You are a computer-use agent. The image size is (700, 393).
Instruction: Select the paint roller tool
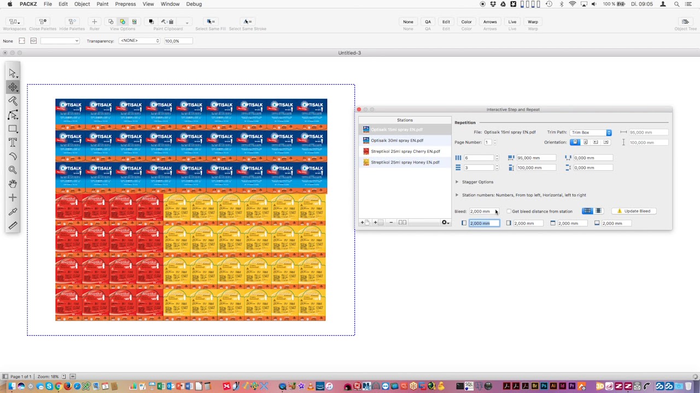tap(13, 101)
